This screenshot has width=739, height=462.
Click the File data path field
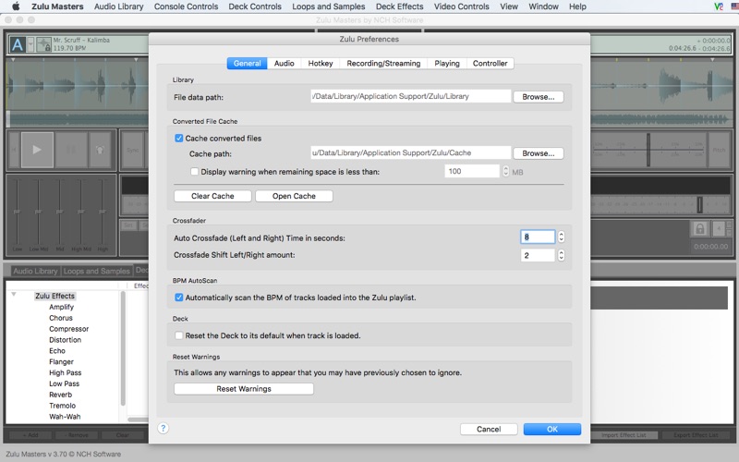[410, 96]
